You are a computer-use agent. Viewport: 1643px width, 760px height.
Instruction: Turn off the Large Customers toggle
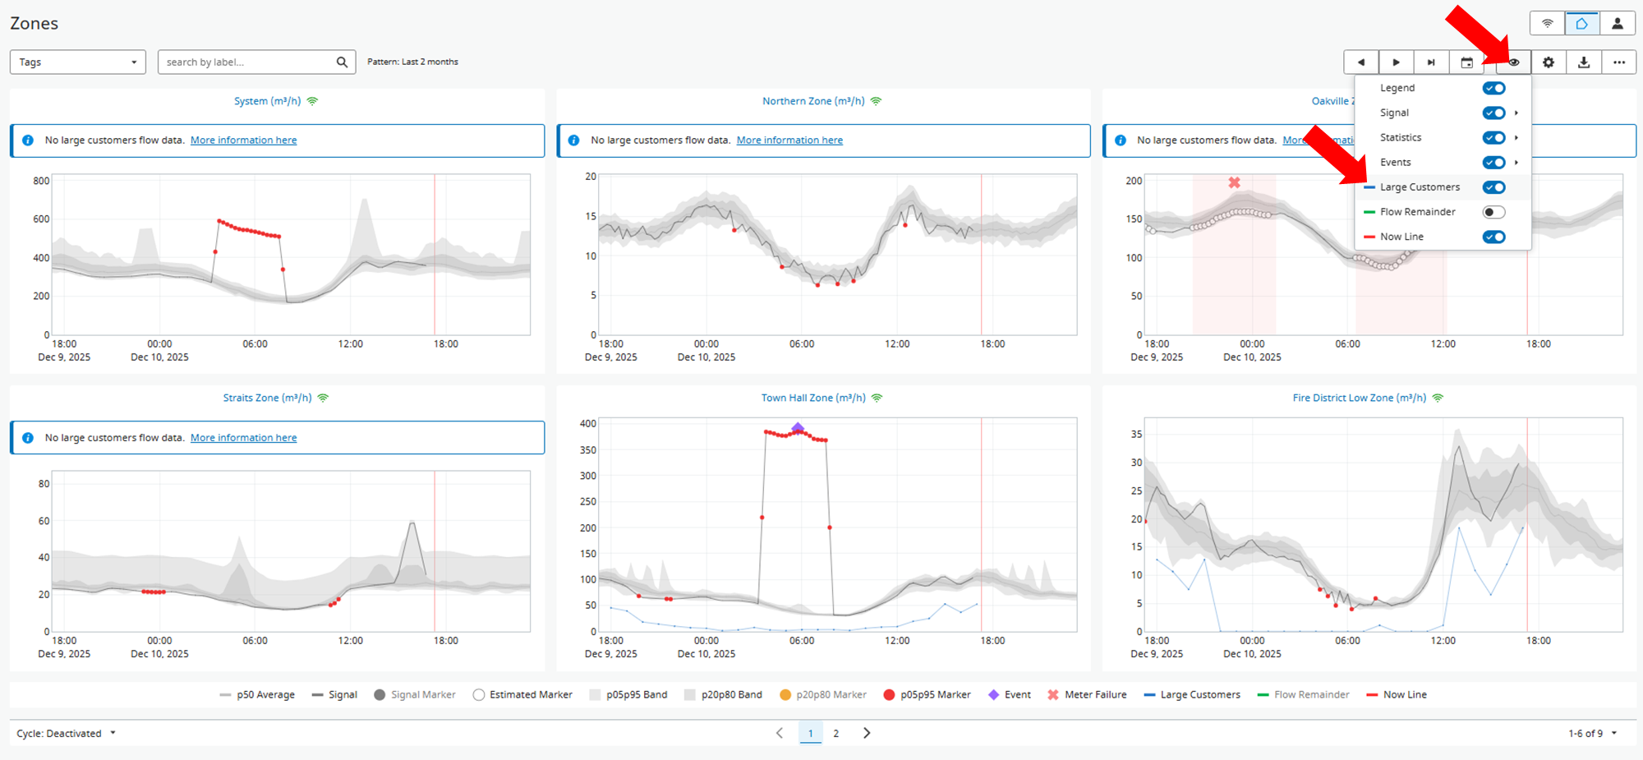click(x=1493, y=187)
